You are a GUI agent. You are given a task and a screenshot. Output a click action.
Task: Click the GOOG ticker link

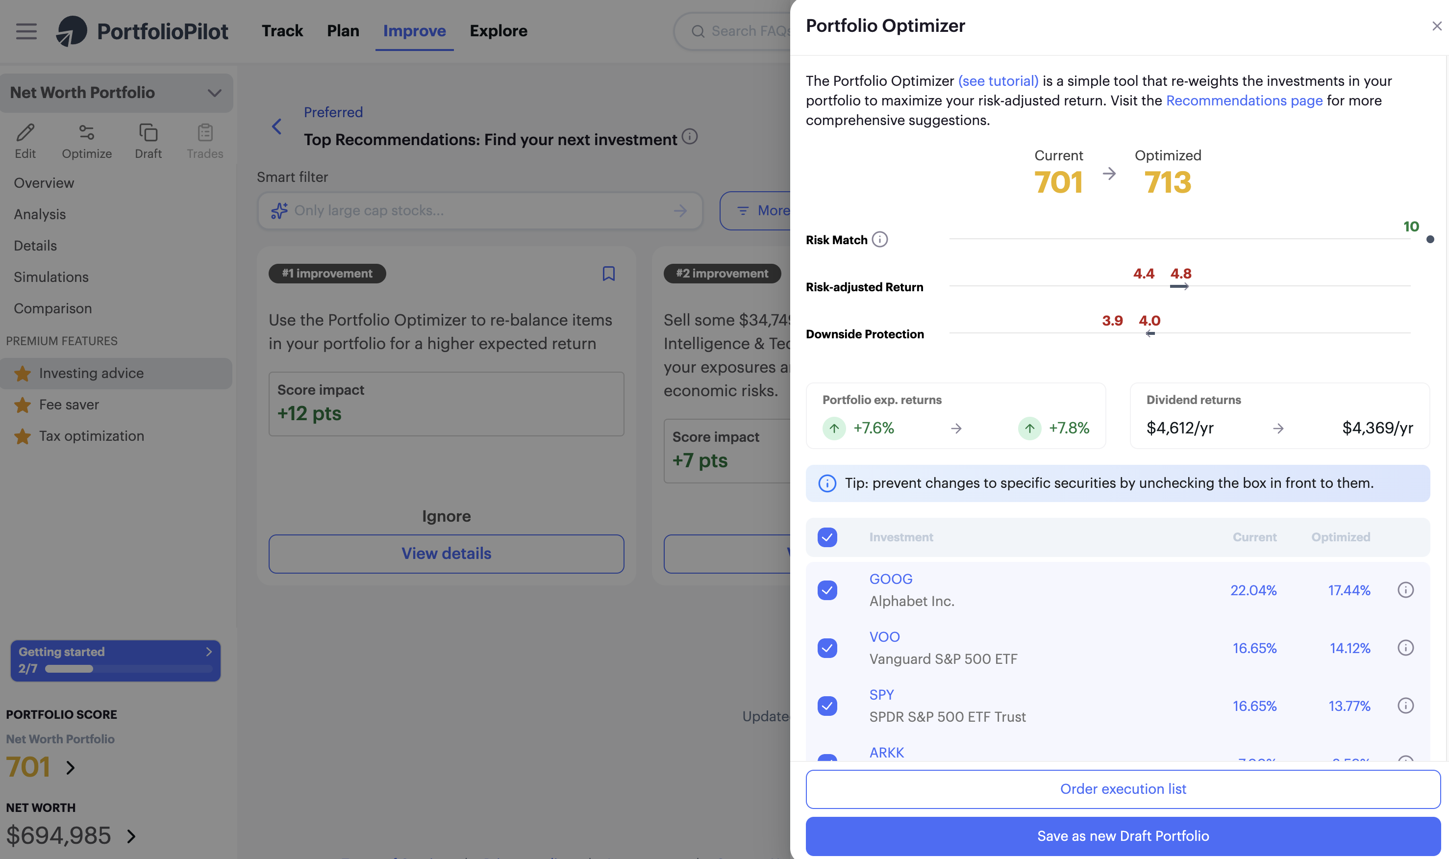(891, 579)
